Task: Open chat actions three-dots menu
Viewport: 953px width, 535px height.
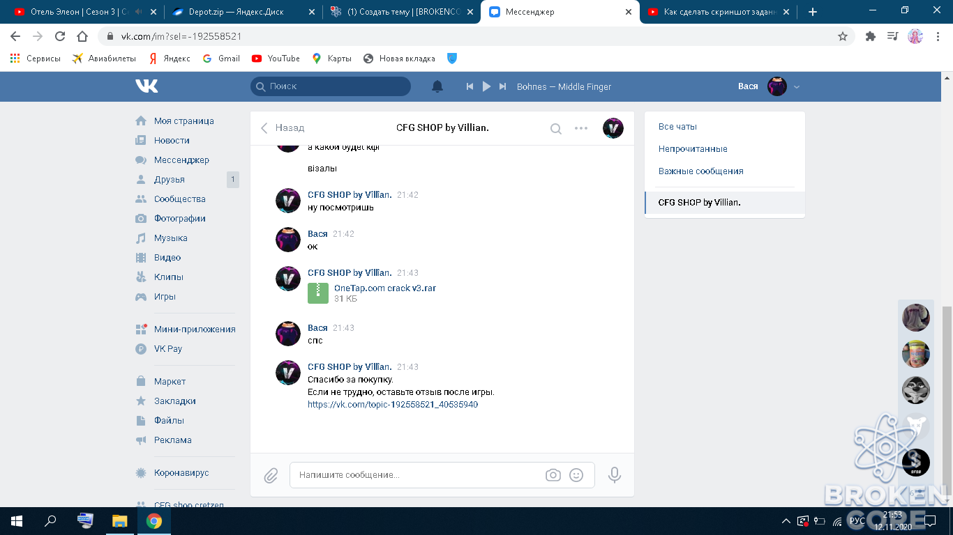Action: click(581, 128)
